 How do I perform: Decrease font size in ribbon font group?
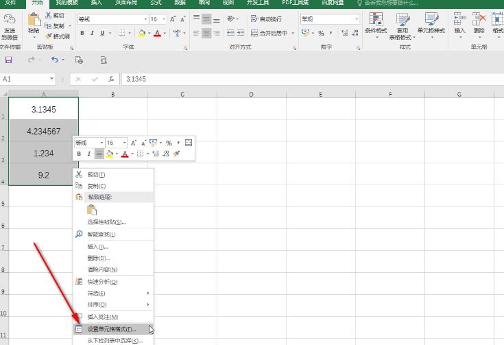pyautogui.click(x=183, y=19)
